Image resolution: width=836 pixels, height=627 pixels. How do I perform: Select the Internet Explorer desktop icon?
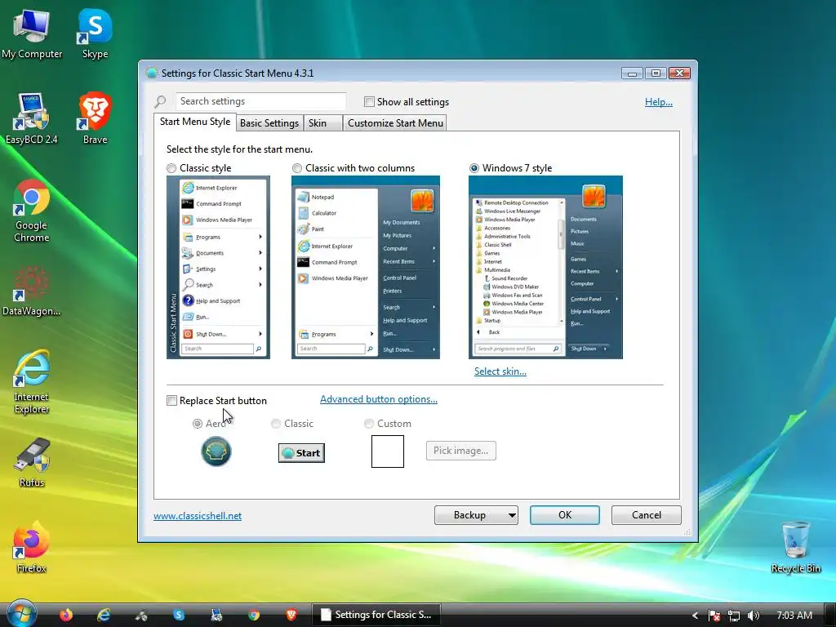pyautogui.click(x=32, y=382)
